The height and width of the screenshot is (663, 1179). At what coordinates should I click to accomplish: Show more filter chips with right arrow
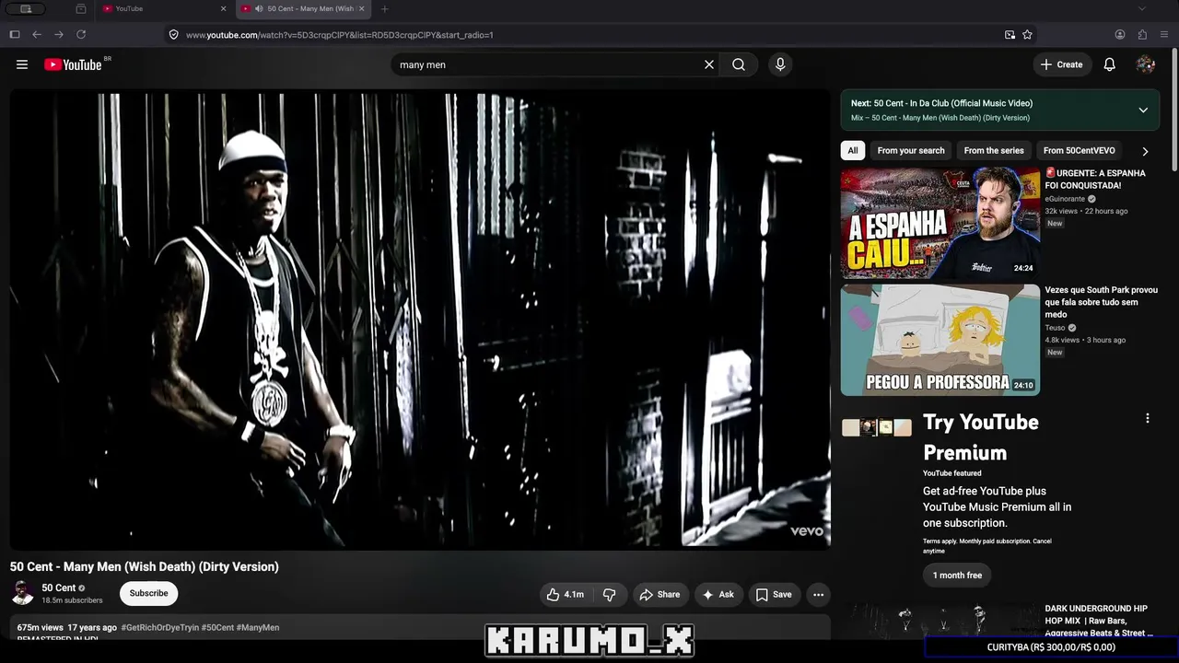1145,151
